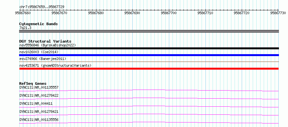Click ruler position 95867670

click(60, 13)
